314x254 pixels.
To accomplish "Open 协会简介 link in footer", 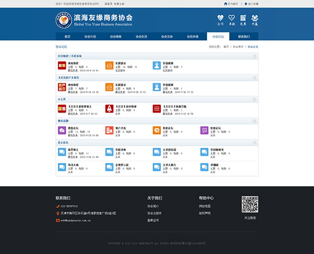I will pos(154,207).
